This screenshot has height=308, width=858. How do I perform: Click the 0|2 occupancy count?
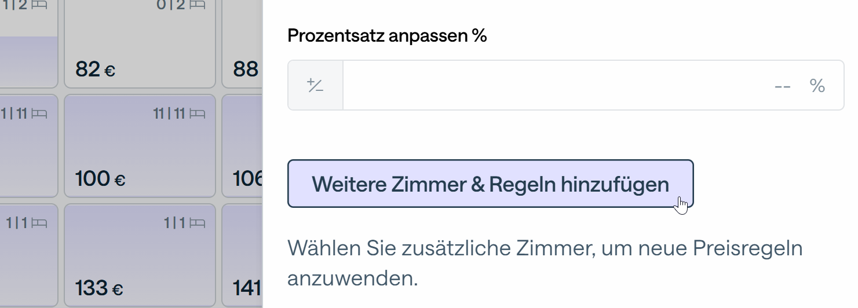click(x=170, y=5)
